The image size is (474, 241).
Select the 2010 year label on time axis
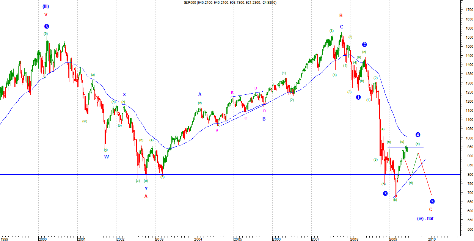pos(432,239)
